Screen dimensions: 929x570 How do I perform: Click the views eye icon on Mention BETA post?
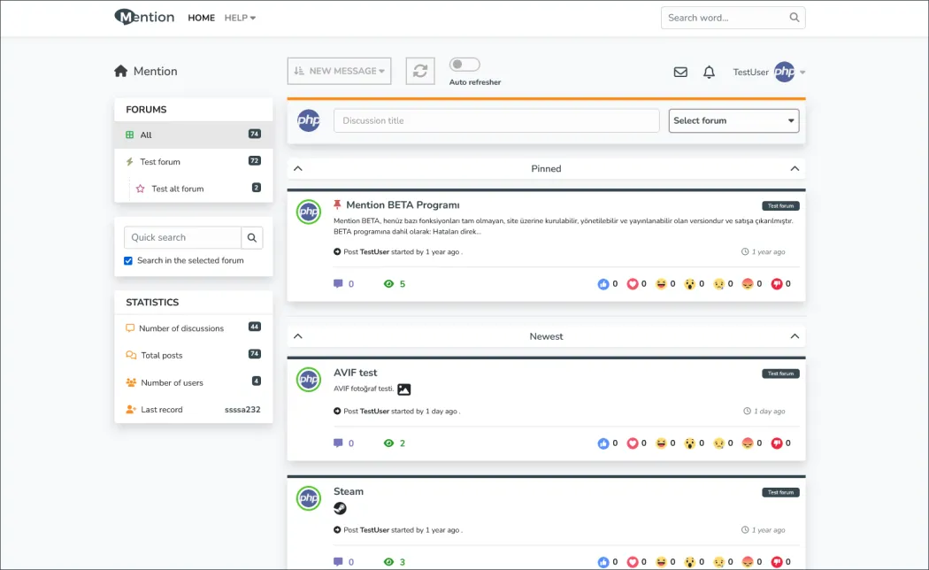[x=388, y=284]
